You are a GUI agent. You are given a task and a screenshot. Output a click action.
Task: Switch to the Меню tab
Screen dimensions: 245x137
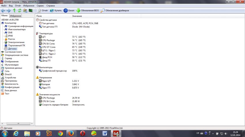tap(4, 16)
